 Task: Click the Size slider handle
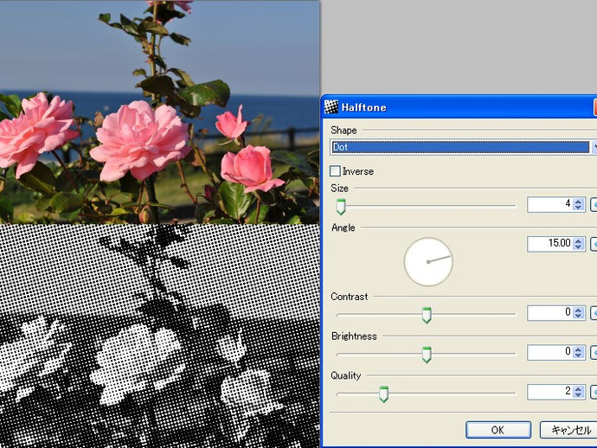(341, 207)
